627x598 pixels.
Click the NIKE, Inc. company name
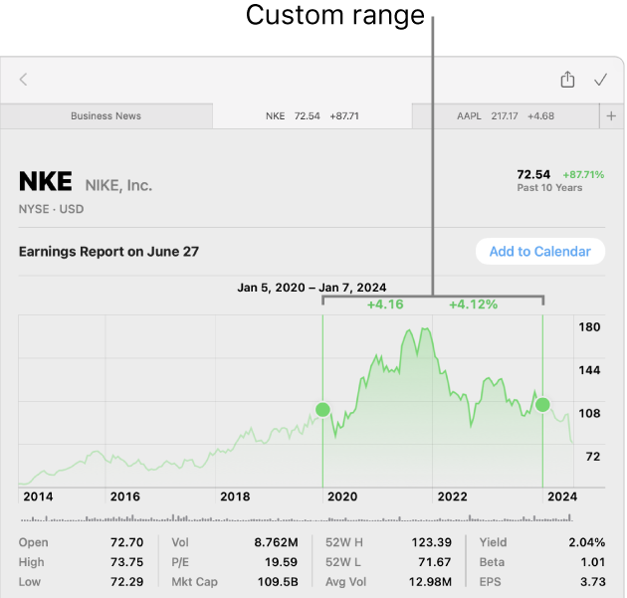(x=118, y=185)
